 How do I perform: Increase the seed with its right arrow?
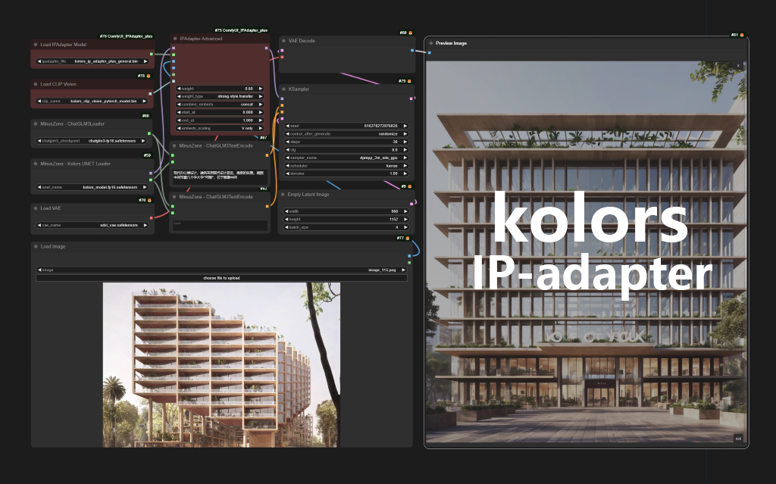(x=405, y=126)
